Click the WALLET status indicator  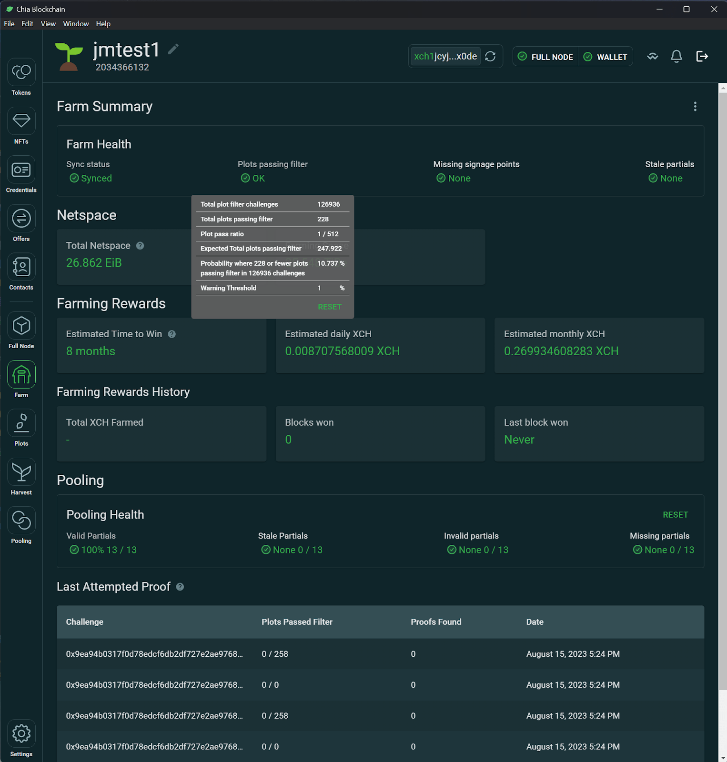[x=606, y=57]
